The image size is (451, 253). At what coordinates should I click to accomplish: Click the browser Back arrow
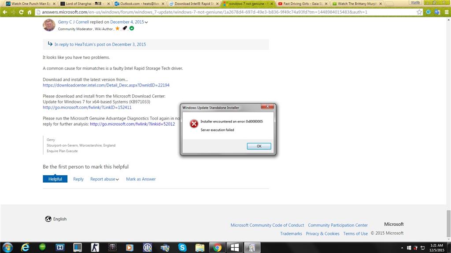5,12
